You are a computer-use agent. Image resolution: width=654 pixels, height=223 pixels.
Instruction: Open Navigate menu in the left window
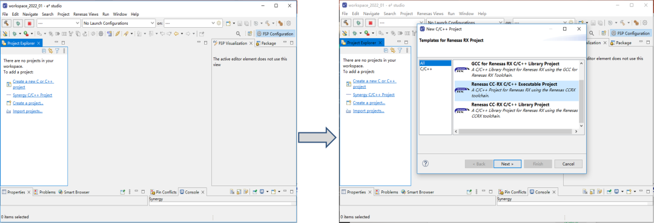coord(30,14)
